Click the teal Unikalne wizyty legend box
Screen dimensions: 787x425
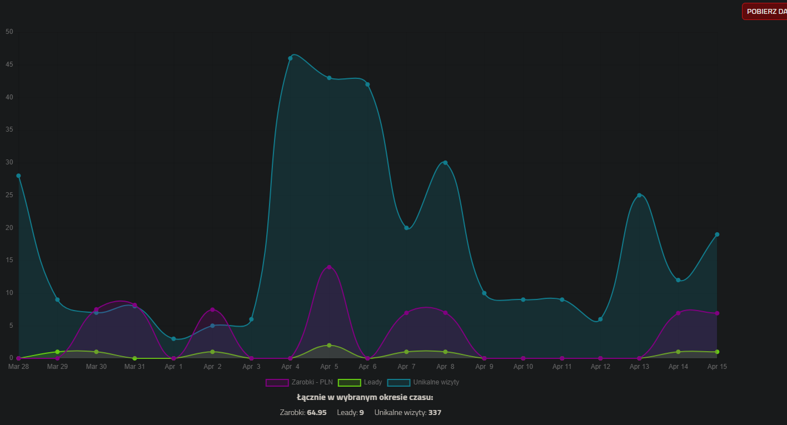[x=399, y=382]
